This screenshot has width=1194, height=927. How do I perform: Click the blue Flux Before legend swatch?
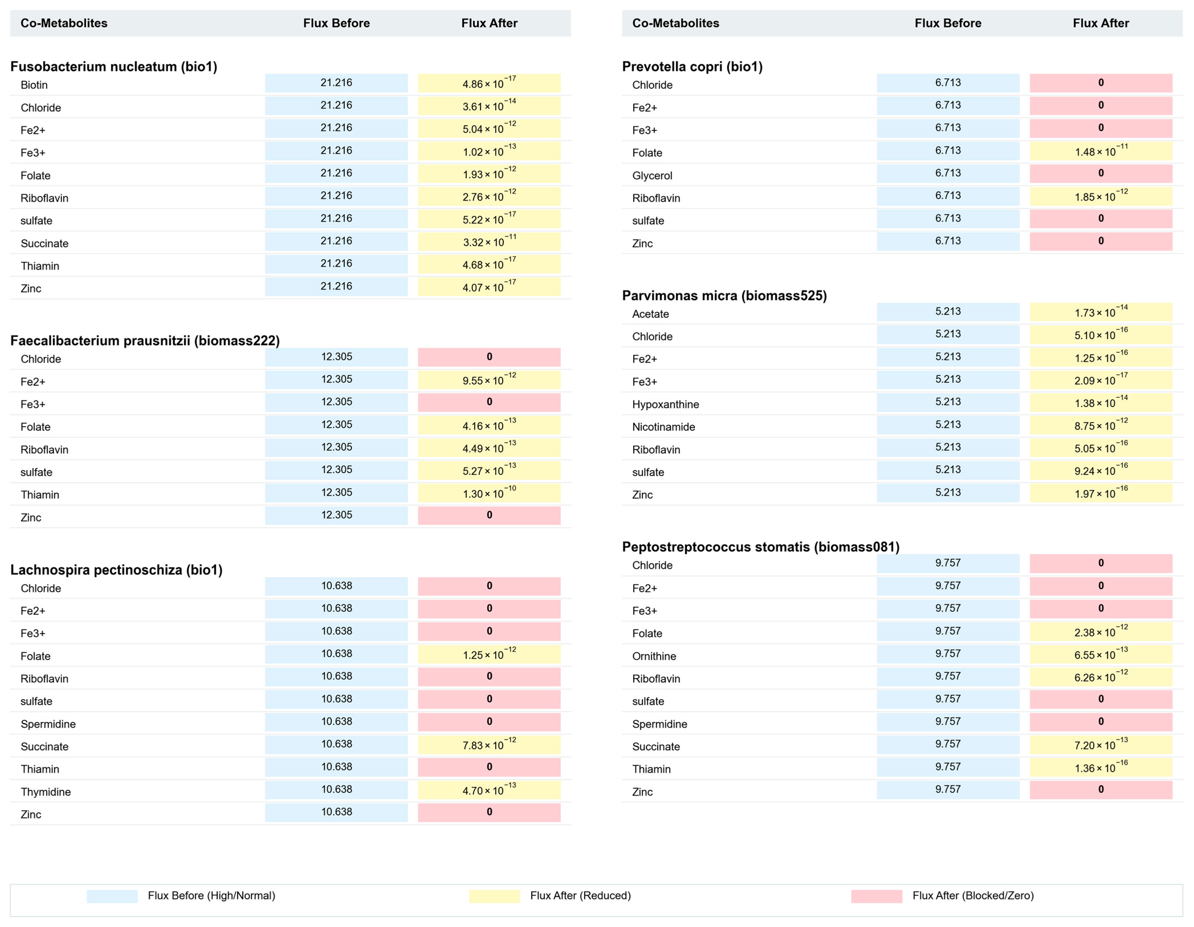(112, 896)
